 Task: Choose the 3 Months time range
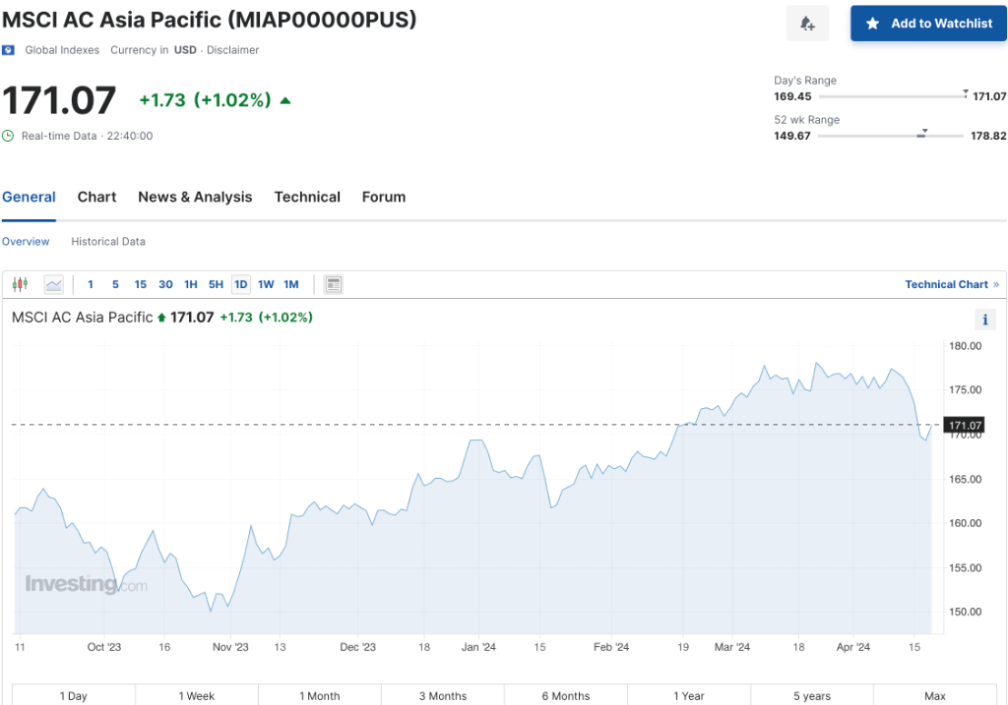pos(443,695)
